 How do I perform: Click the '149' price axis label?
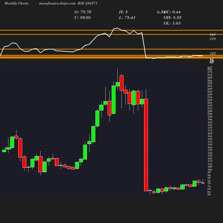[x=210, y=145]
